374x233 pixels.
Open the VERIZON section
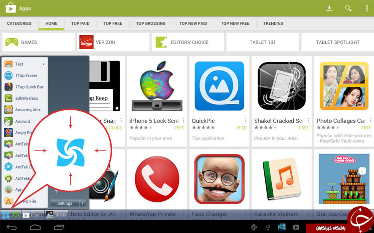point(113,42)
